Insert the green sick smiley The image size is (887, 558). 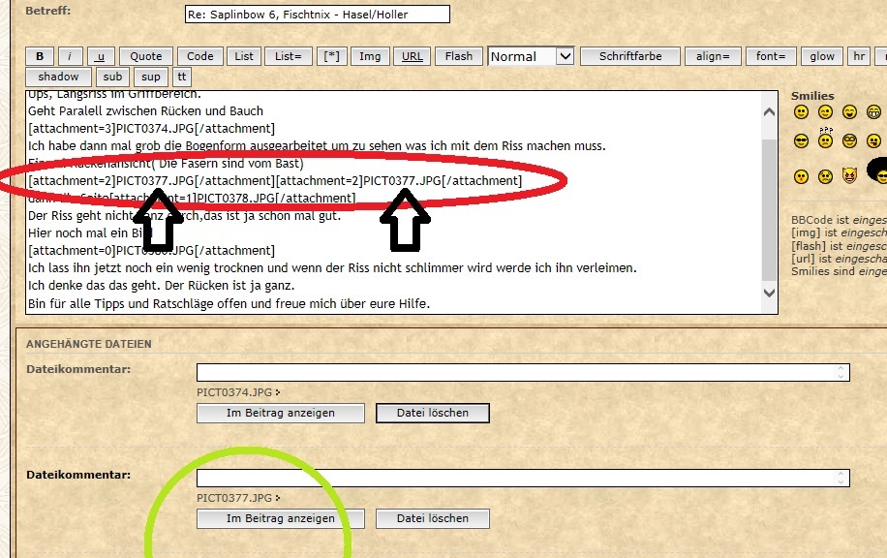825,176
